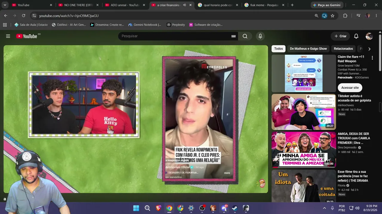Switch to the first YouTube tab

tap(32, 5)
